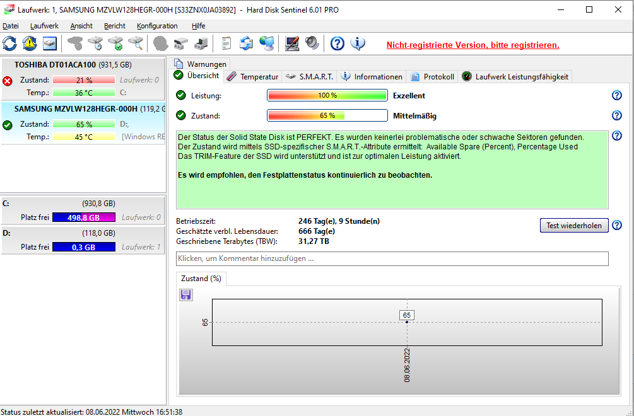Click the disk with clock toolbar icon
This screenshot has width=634, height=416.
click(x=96, y=43)
